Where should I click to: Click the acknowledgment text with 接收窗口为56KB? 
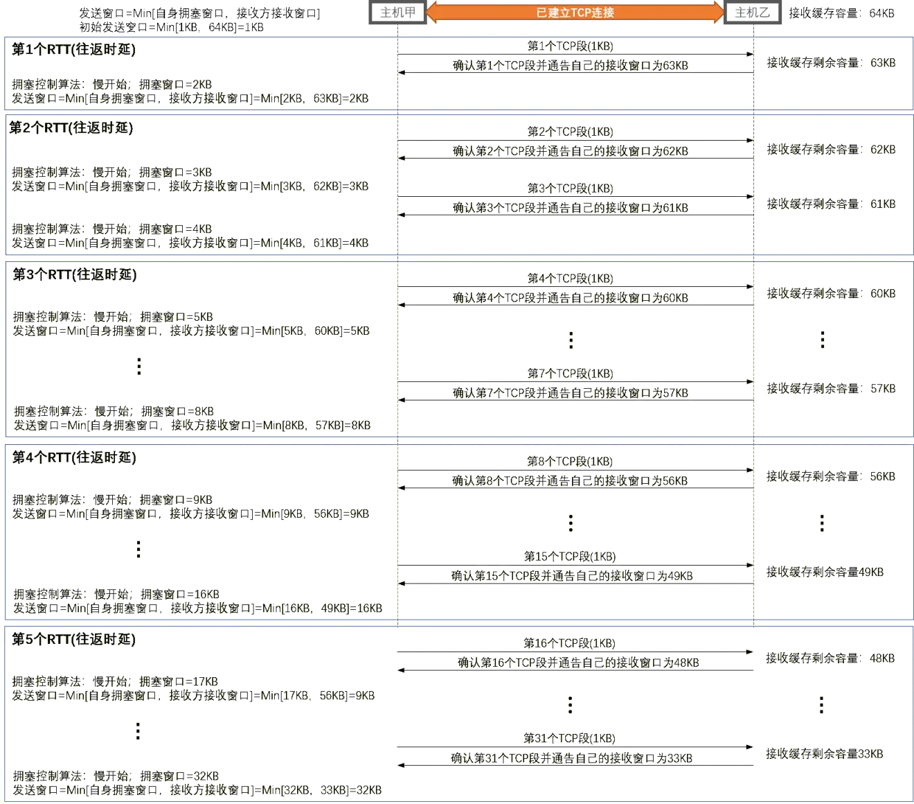point(570,481)
